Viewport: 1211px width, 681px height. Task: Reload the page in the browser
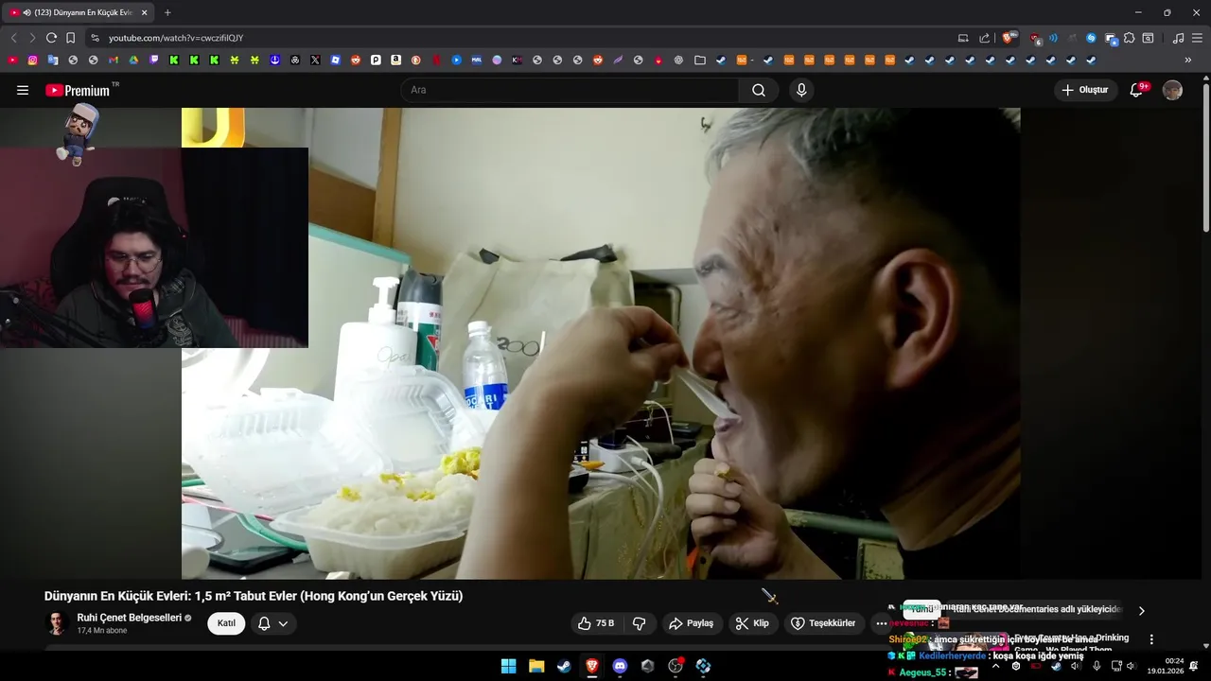[x=51, y=38]
